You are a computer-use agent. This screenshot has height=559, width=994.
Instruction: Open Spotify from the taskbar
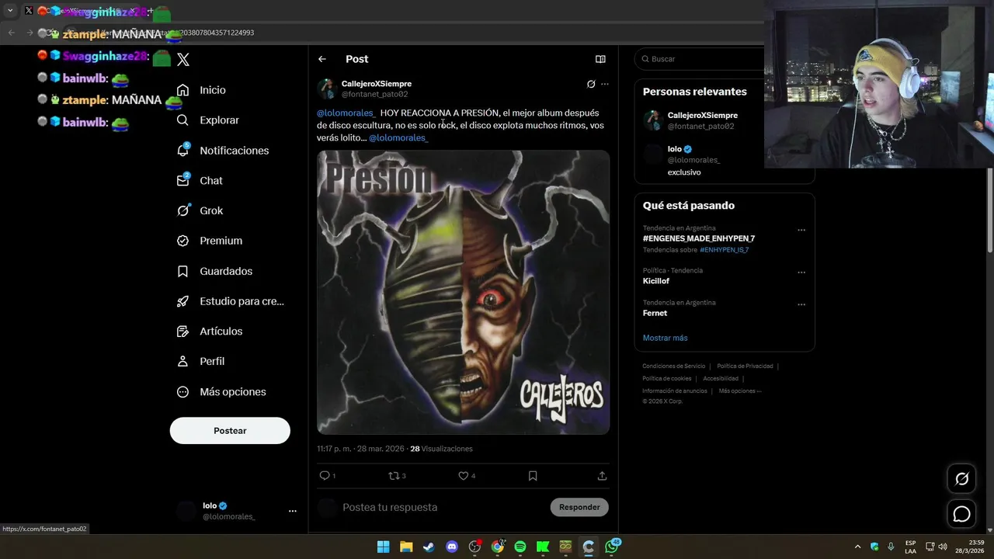(x=520, y=547)
